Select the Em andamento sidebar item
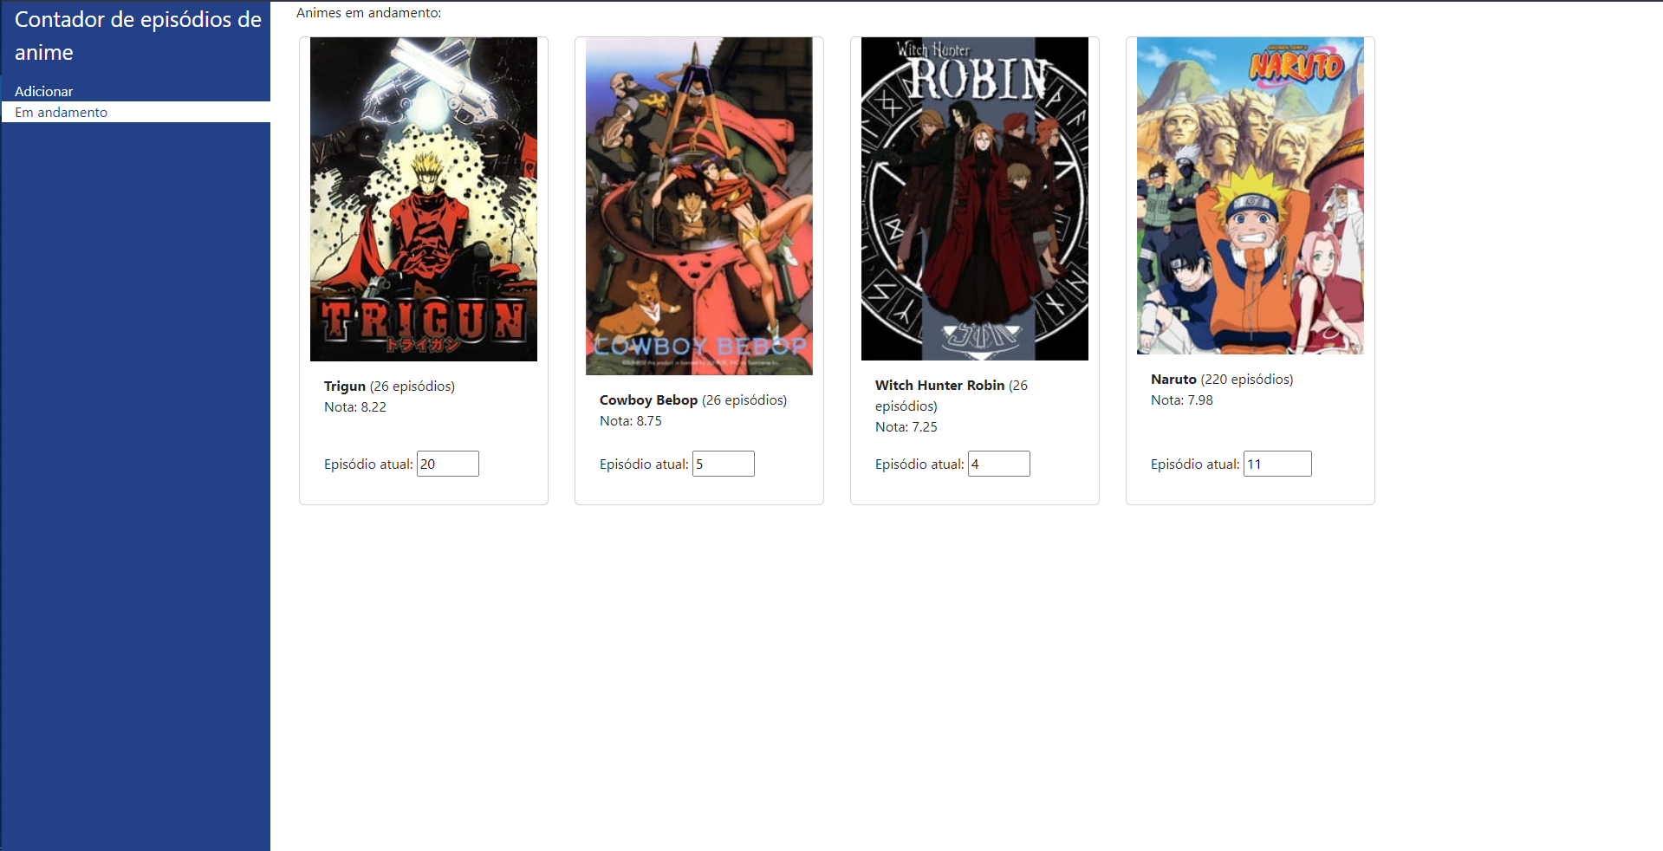 pyautogui.click(x=136, y=112)
